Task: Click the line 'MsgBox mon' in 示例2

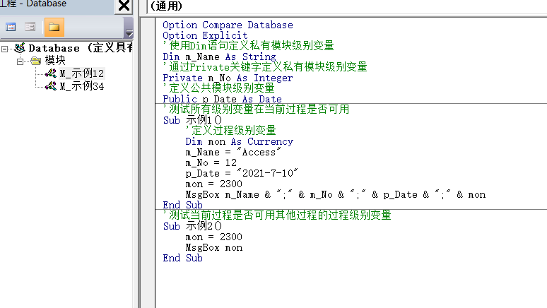Action: click(214, 248)
